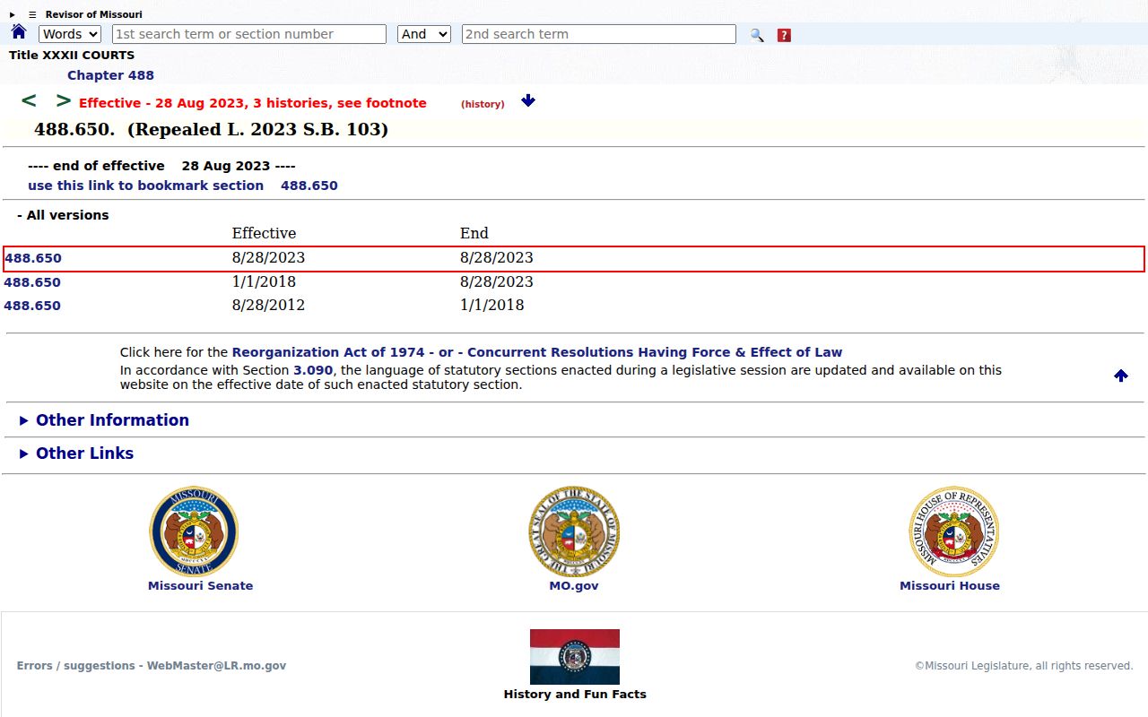This screenshot has width=1148, height=717.
Task: Open the History and Fun Facts link
Action: 575,694
